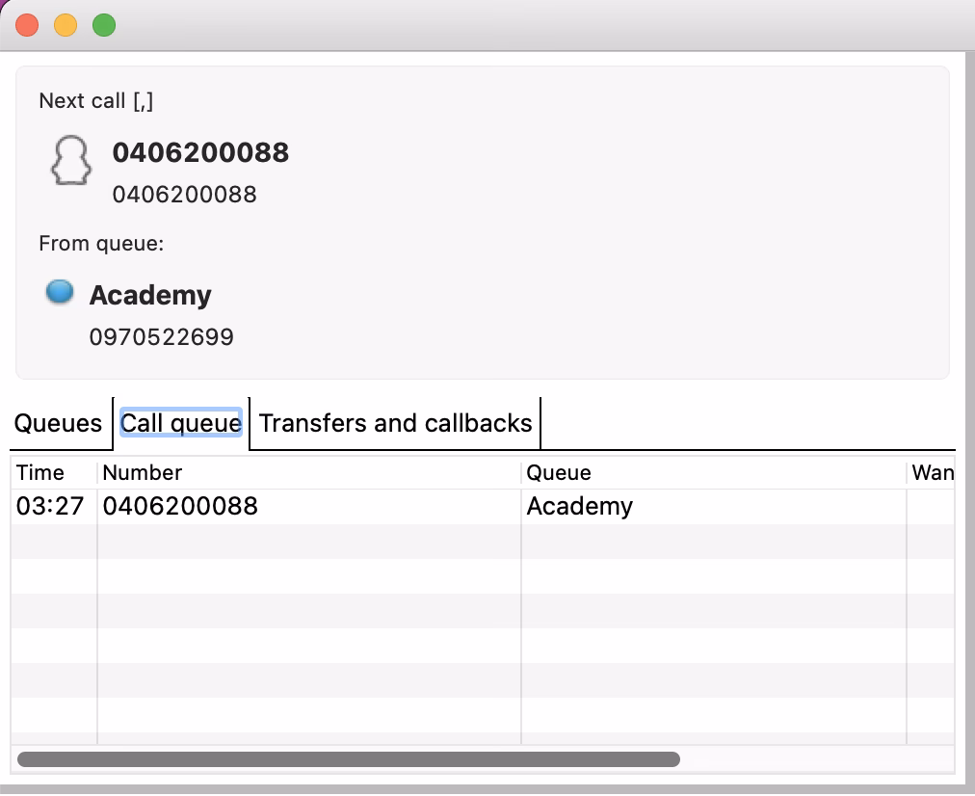Click the bold 0406200088 caller name
Viewport: 975px width, 796px height.
click(200, 152)
